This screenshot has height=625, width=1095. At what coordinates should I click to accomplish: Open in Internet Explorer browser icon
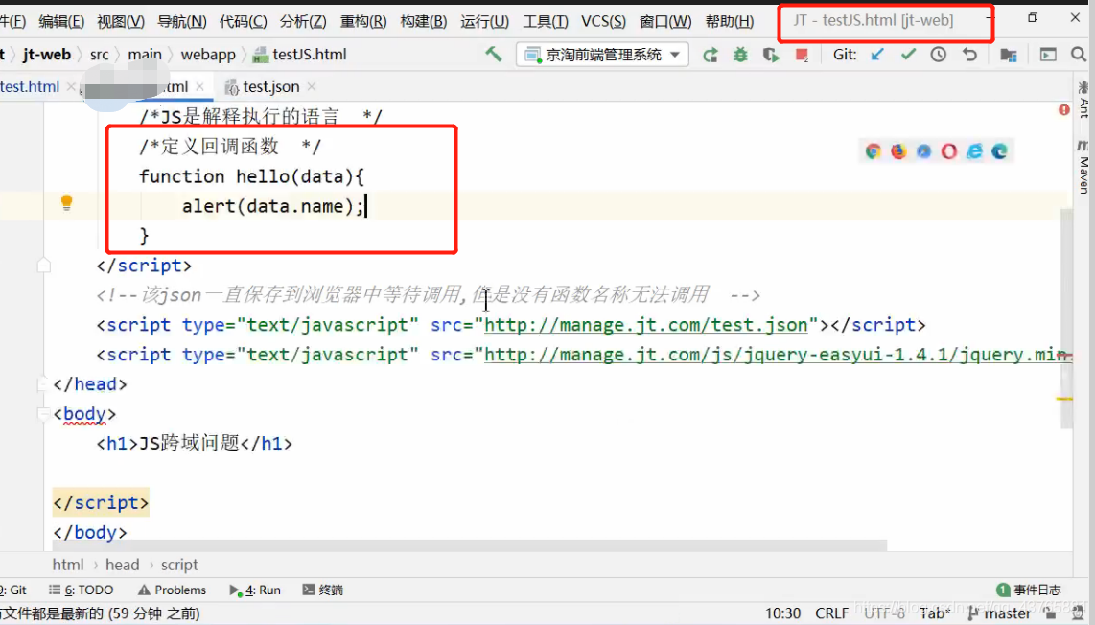pos(974,150)
